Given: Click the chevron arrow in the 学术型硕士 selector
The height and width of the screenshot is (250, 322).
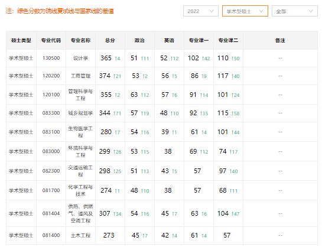Looking at the screenshot, I should [261, 11].
